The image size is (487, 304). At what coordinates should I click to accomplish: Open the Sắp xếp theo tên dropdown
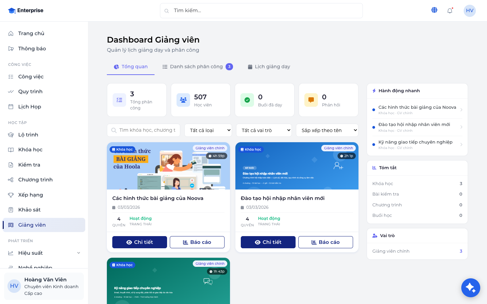pyautogui.click(x=327, y=130)
